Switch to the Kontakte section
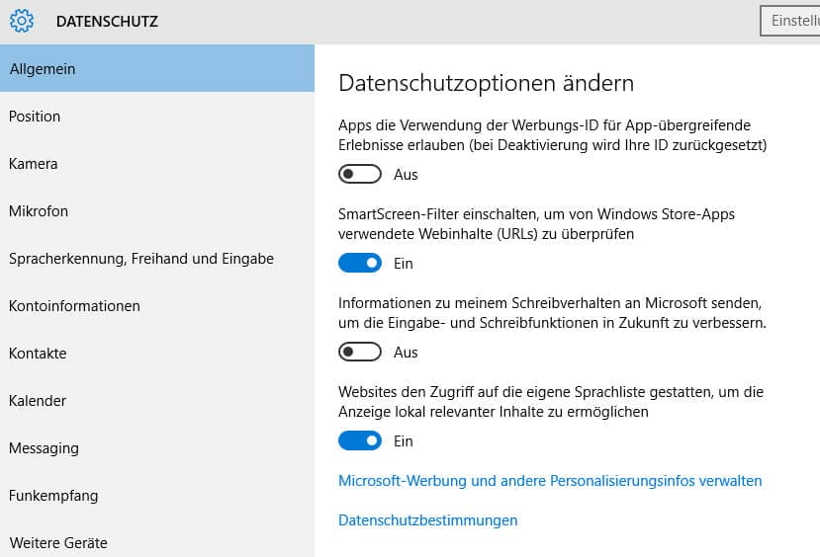This screenshot has width=820, height=557. pyautogui.click(x=38, y=354)
